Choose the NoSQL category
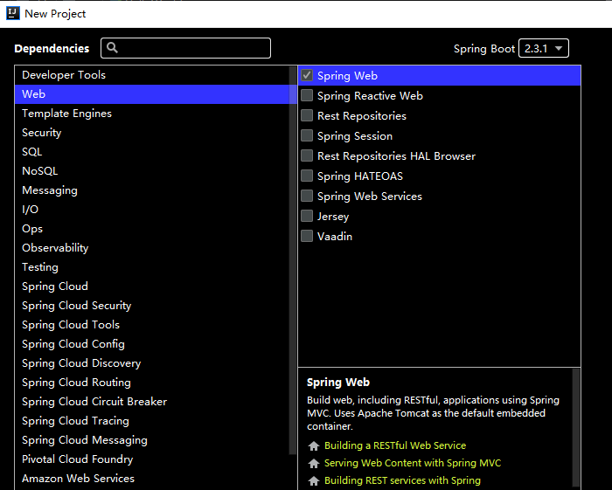 (152, 170)
